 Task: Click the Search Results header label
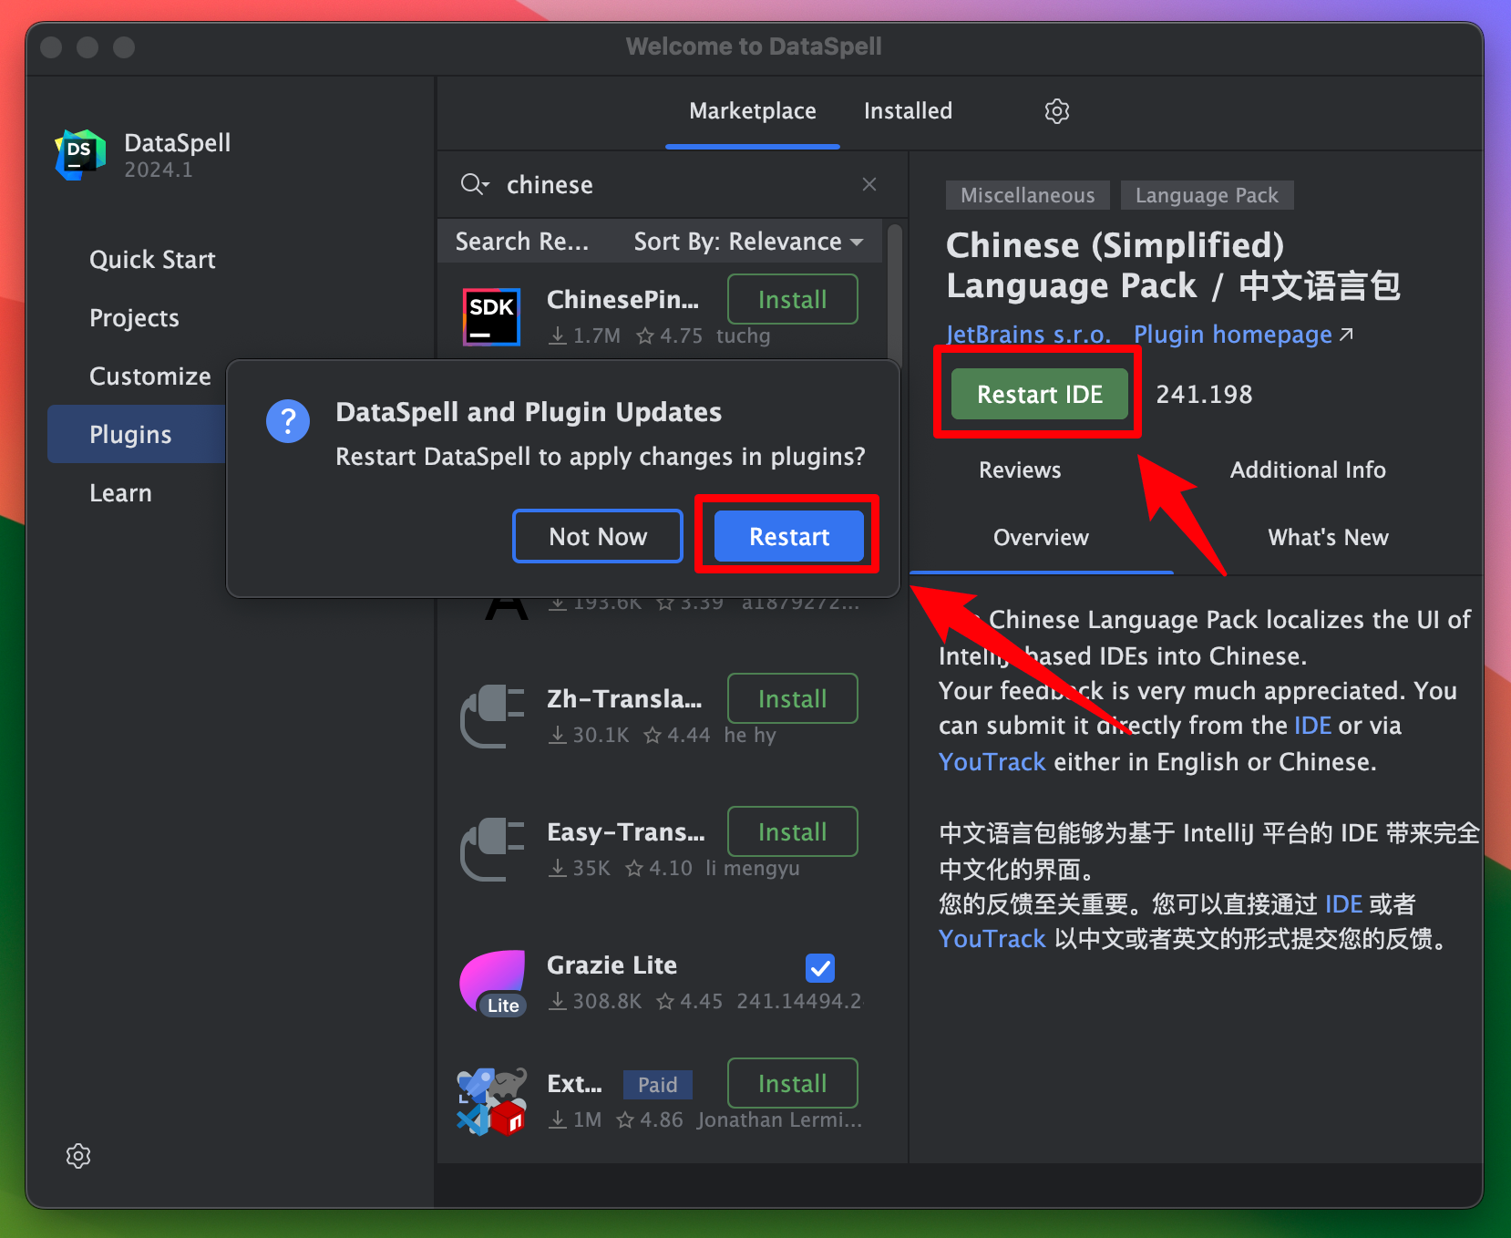[521, 242]
